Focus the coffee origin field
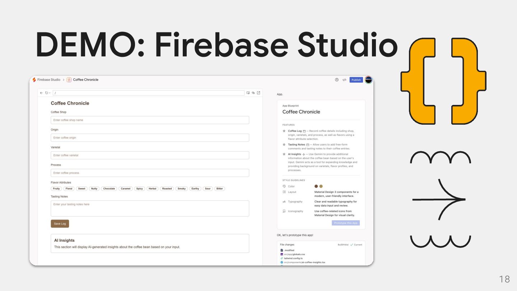The image size is (517, 291). point(150,138)
